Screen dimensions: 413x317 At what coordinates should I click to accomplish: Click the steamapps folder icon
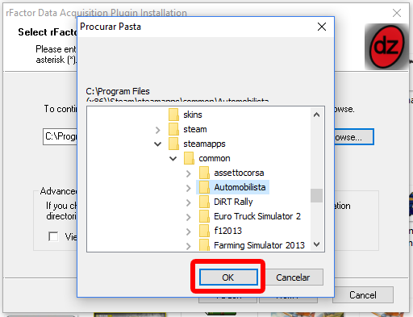173,144
